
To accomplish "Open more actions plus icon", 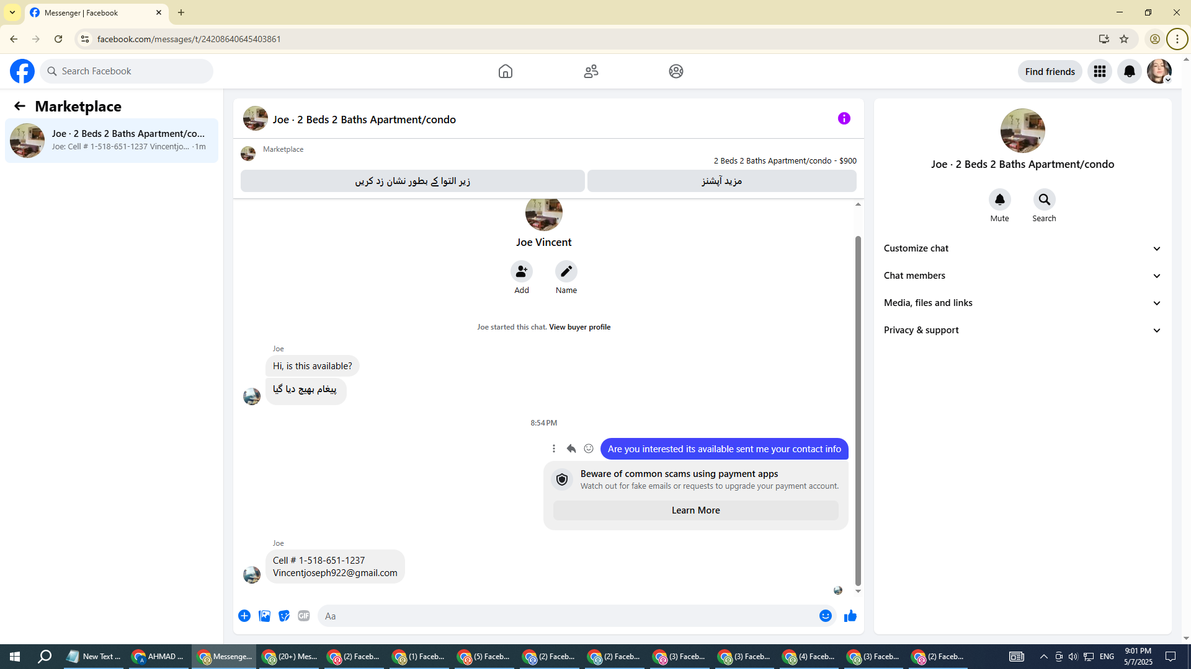I will tap(244, 616).
